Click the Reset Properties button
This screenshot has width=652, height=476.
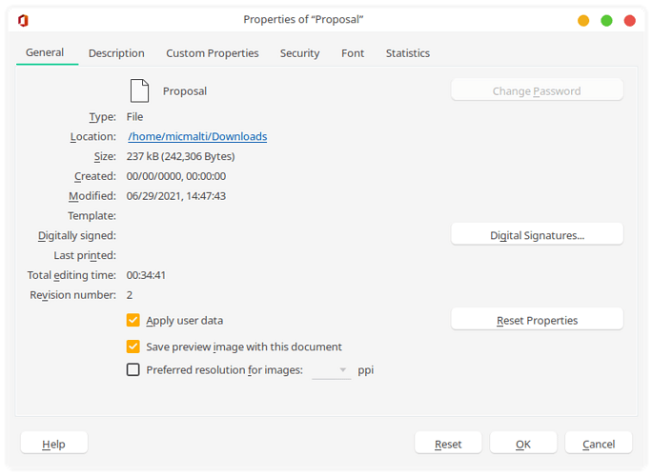(537, 320)
